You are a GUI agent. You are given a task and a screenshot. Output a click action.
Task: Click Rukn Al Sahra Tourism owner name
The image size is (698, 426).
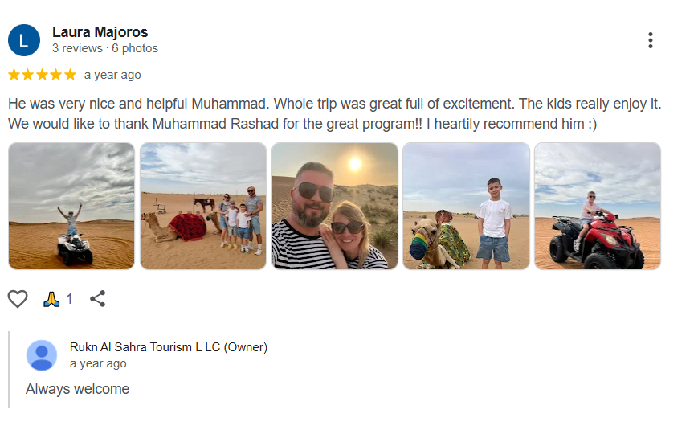168,347
